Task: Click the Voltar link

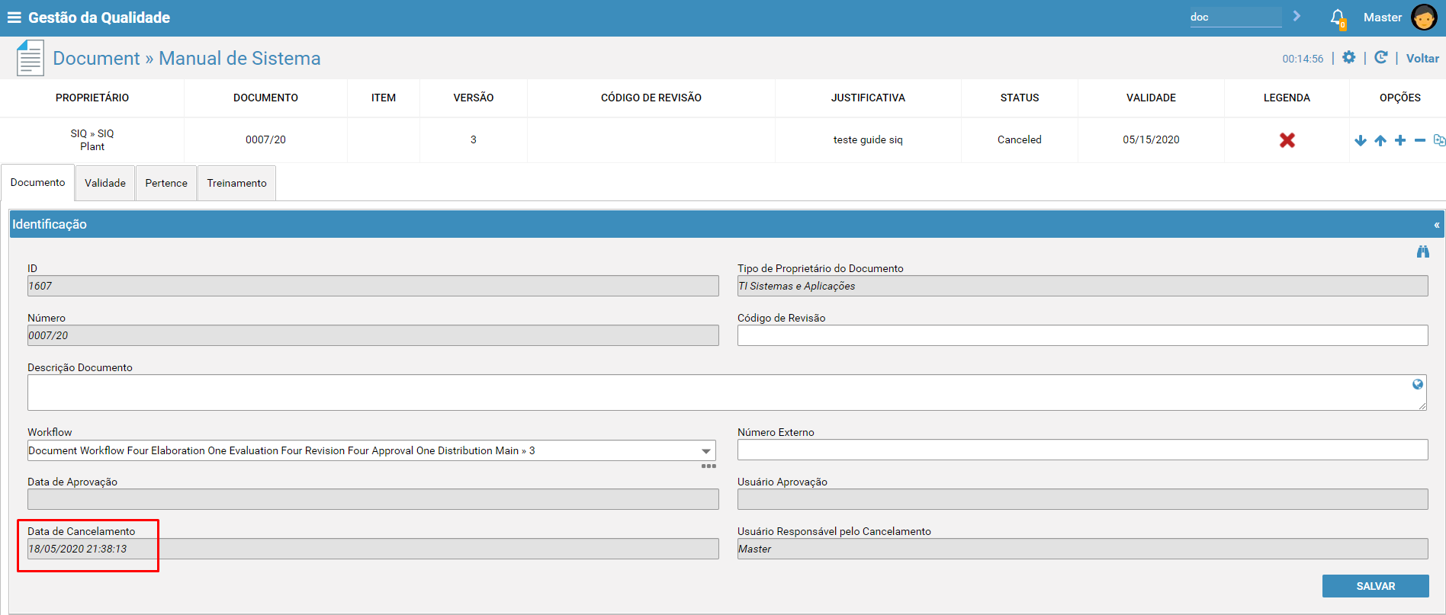Action: pos(1422,58)
